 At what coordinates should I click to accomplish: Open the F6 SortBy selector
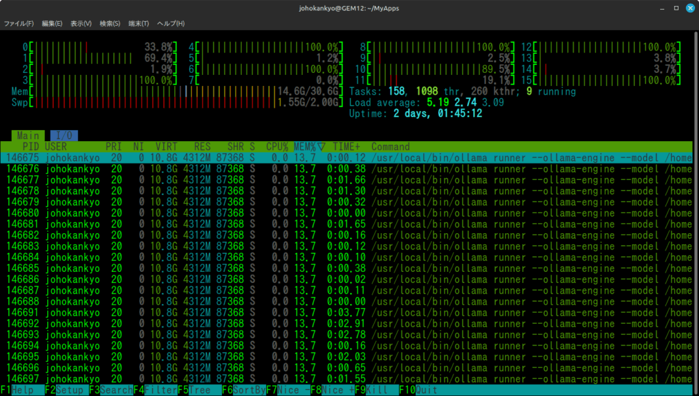click(x=242, y=391)
